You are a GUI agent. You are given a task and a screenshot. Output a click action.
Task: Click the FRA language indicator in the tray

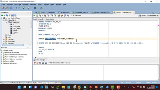[133, 87]
